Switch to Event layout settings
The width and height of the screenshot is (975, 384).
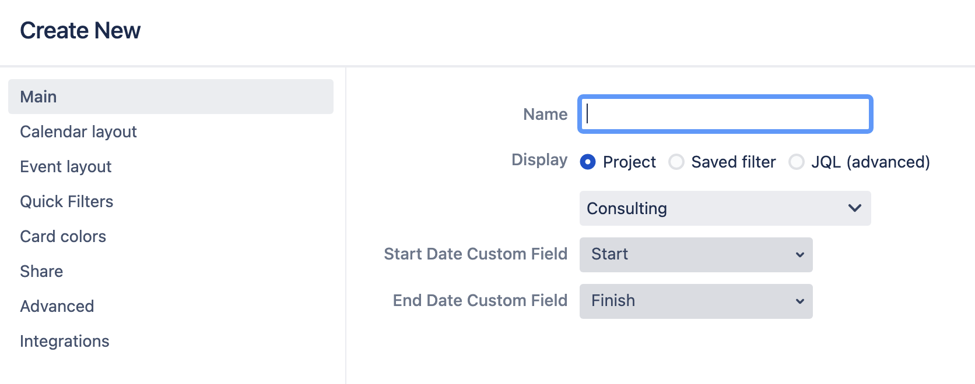(65, 166)
